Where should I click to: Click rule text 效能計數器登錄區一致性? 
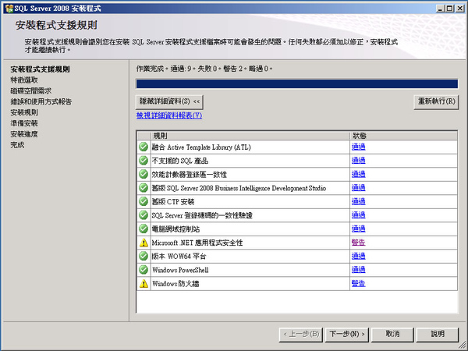point(190,175)
